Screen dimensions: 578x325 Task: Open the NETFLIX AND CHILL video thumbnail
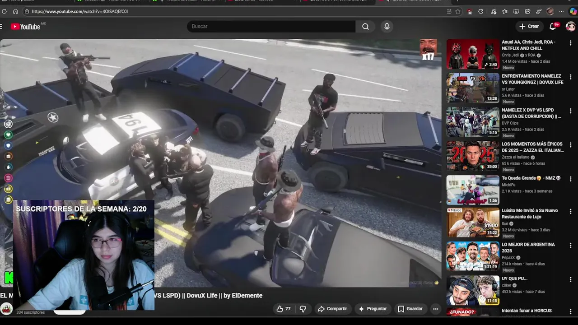tap(473, 54)
